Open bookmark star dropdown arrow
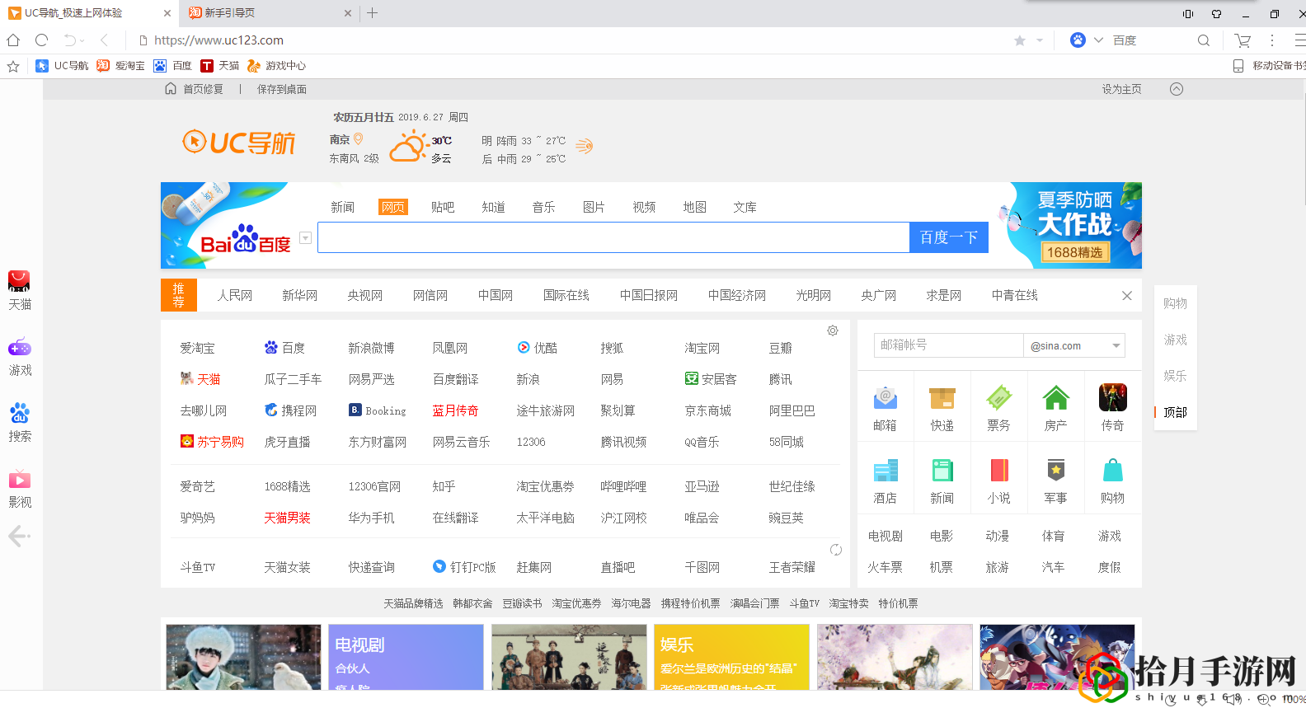 [x=1040, y=40]
